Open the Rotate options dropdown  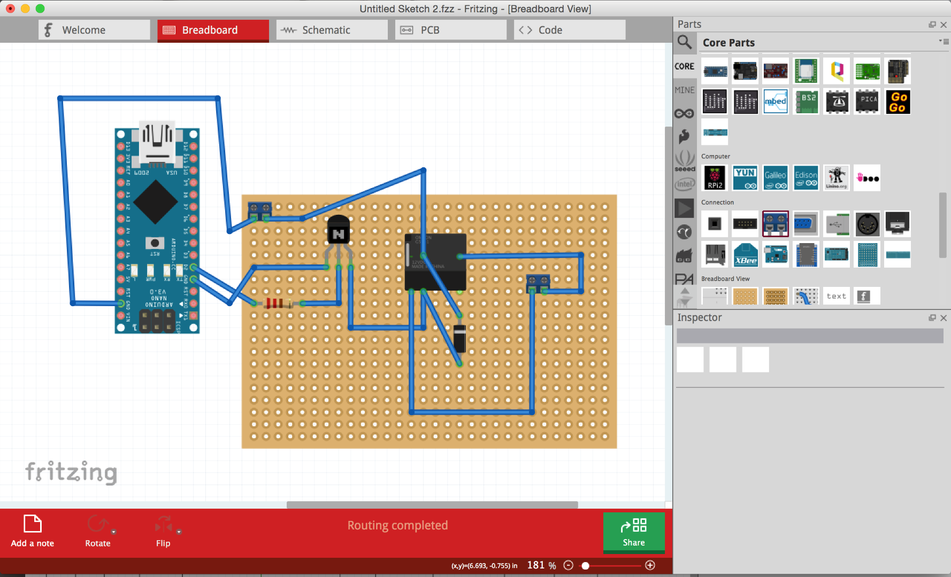[114, 531]
